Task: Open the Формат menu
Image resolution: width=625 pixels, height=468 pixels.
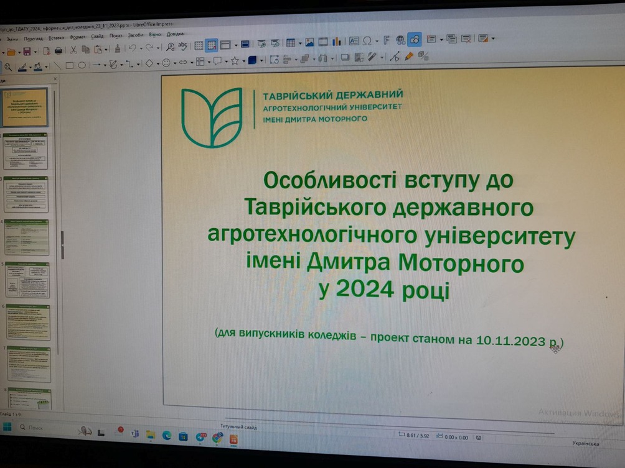Action: point(77,37)
